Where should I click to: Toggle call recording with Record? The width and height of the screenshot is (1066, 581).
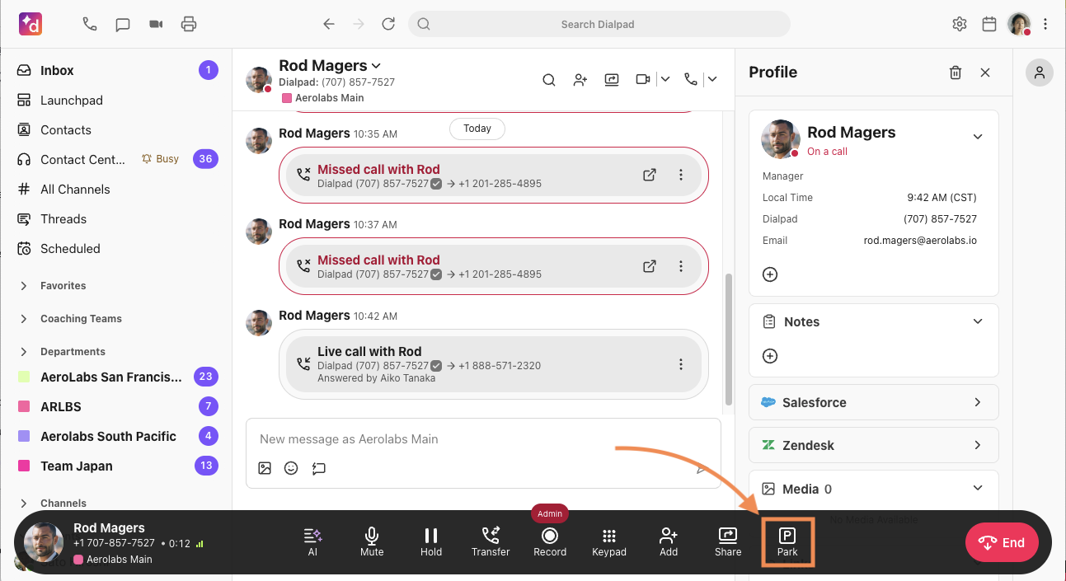pyautogui.click(x=550, y=541)
